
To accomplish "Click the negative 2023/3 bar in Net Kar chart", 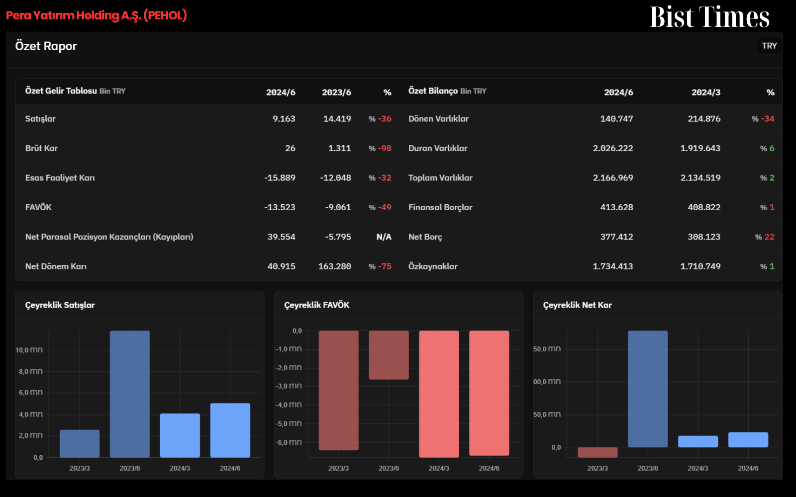I will click(x=597, y=452).
